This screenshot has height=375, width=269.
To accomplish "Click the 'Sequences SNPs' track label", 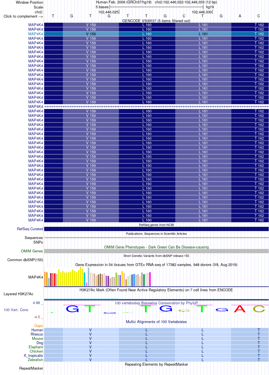I will pyautogui.click(x=34, y=240).
